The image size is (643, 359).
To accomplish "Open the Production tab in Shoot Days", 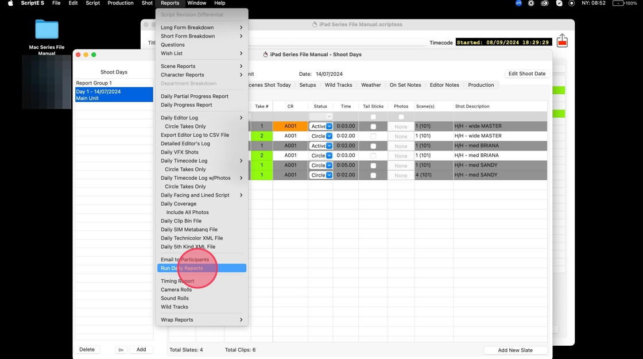I will pos(481,85).
